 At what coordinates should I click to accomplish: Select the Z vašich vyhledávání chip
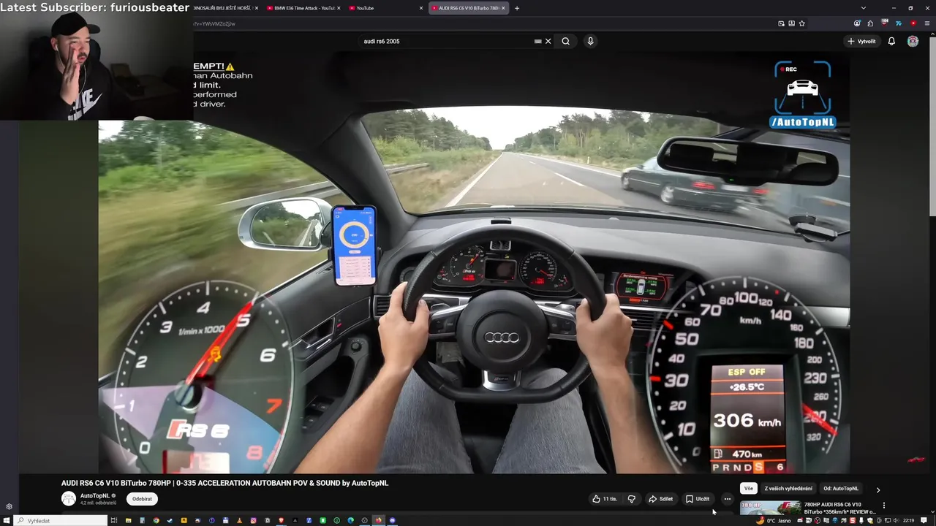[788, 489]
